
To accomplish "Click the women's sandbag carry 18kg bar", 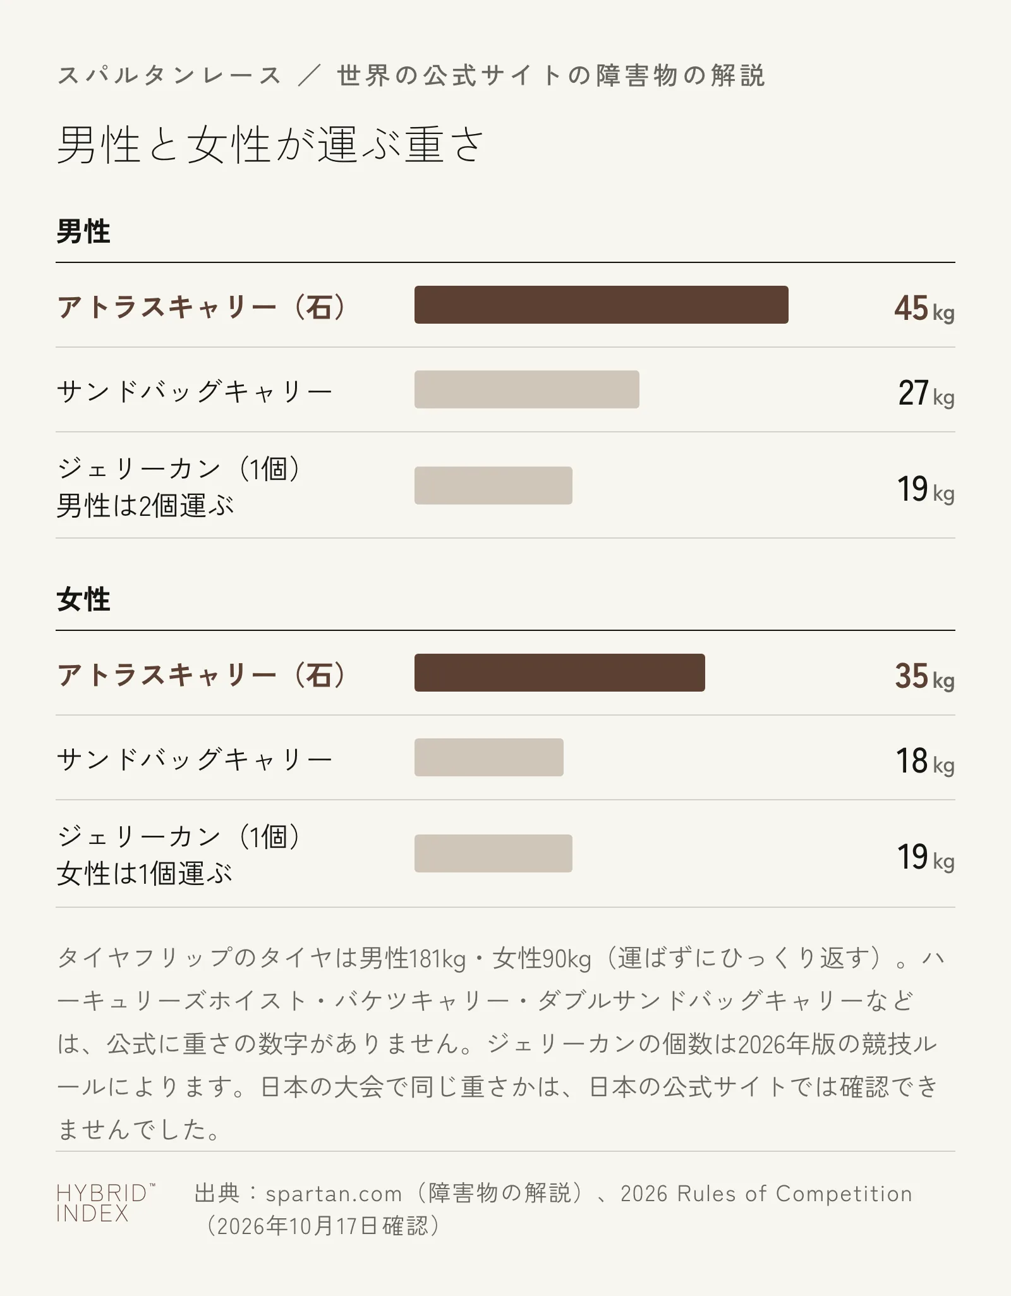I will click(489, 757).
